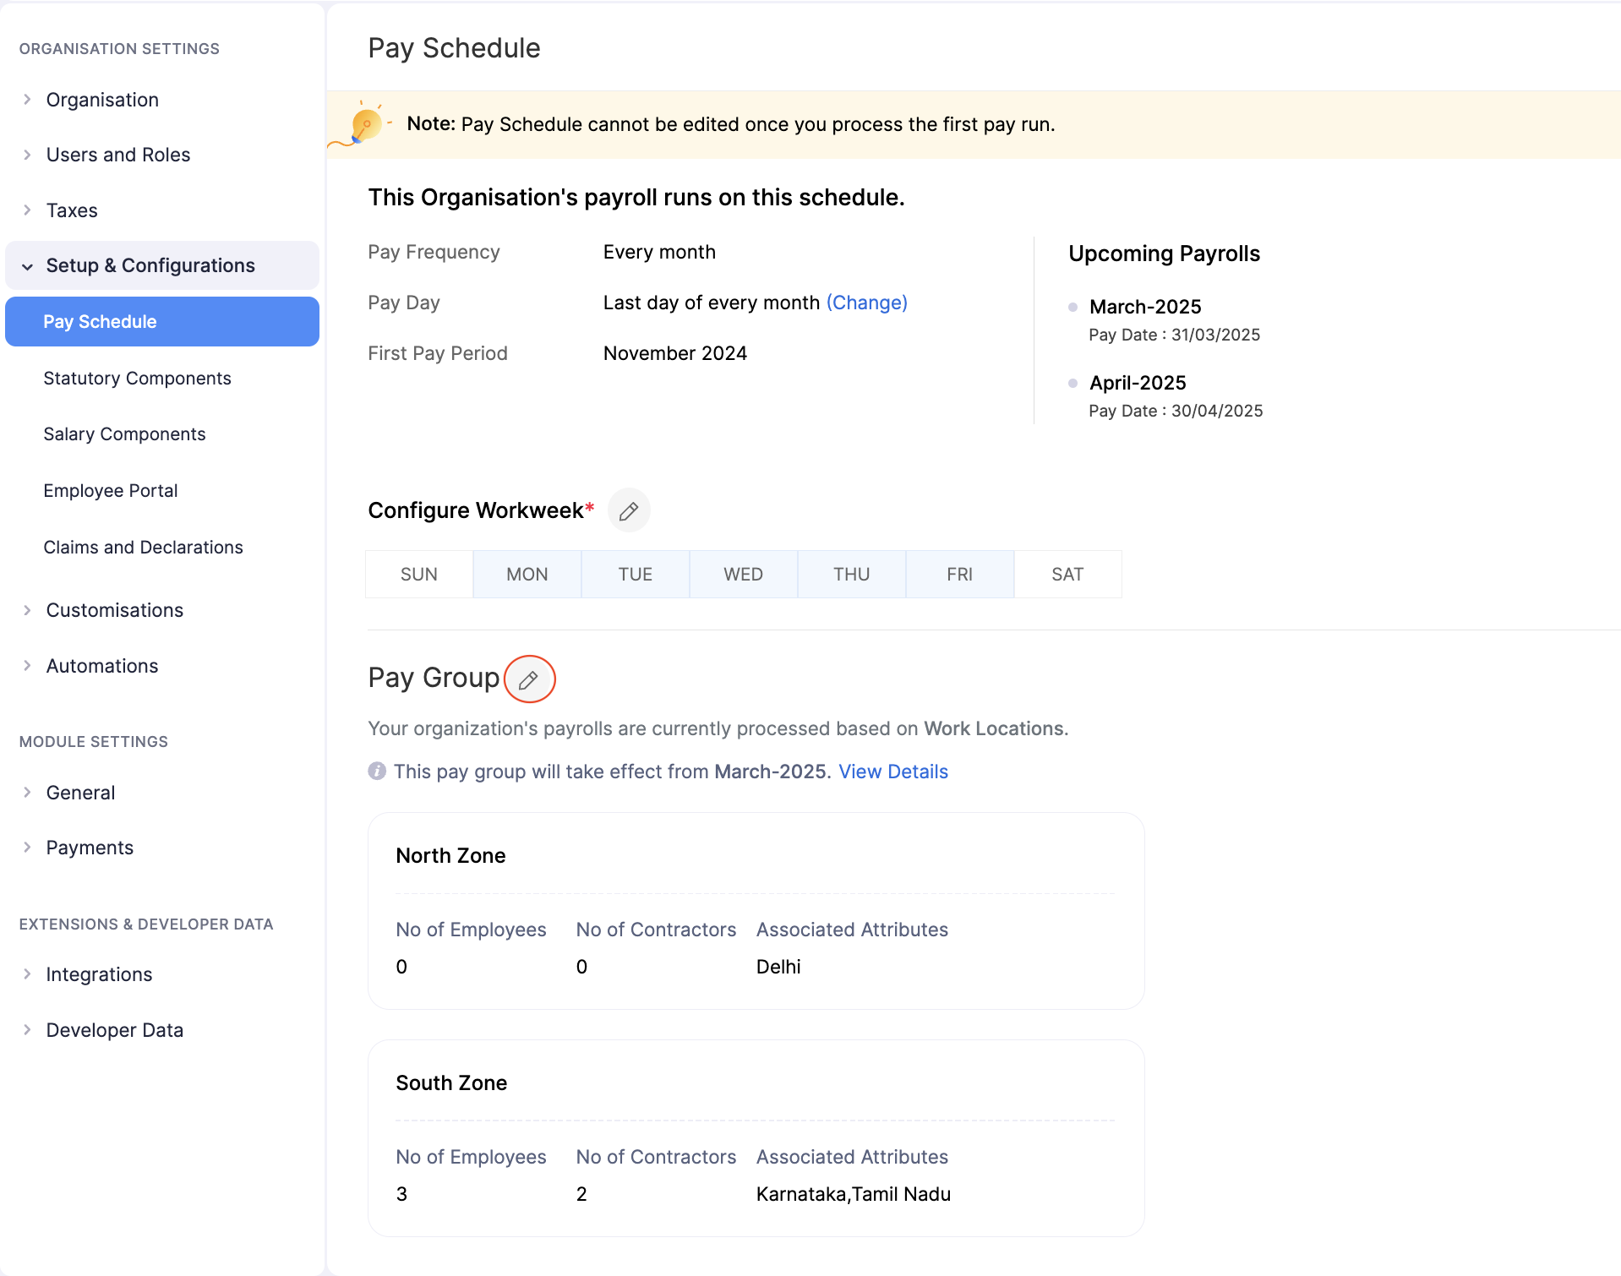
Task: Click the info icon before pay group notice
Action: 377,771
